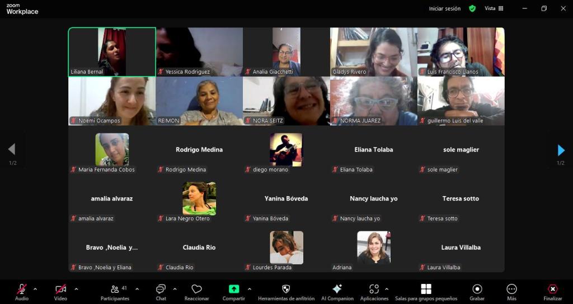Open Salas para grupos pequeños

426,289
